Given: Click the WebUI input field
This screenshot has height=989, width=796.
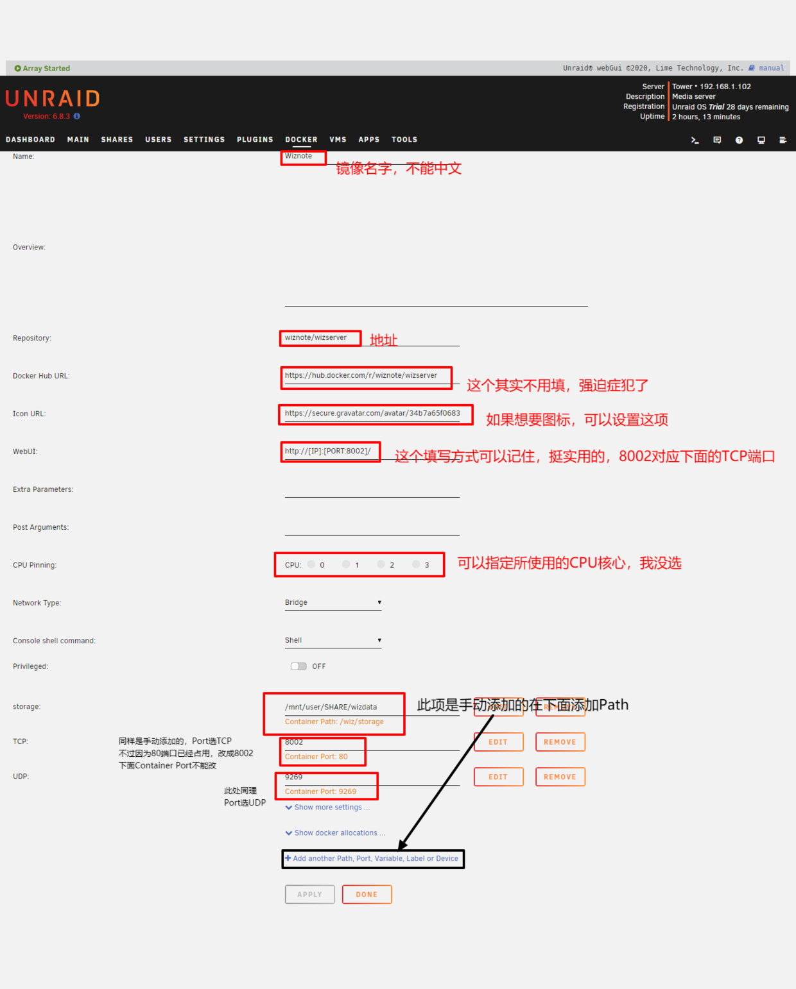Looking at the screenshot, I should tap(372, 452).
